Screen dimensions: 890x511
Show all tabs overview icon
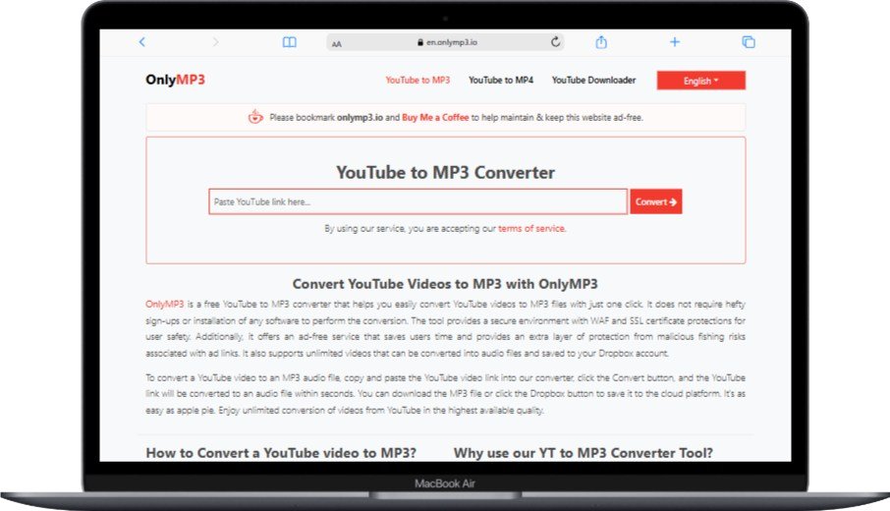[x=749, y=42]
